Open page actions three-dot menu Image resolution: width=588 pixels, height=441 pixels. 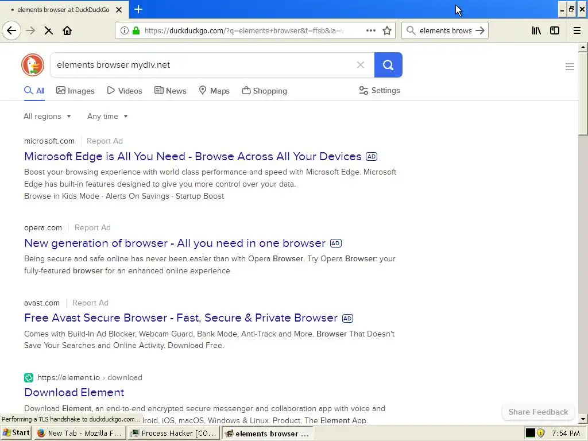tap(370, 30)
